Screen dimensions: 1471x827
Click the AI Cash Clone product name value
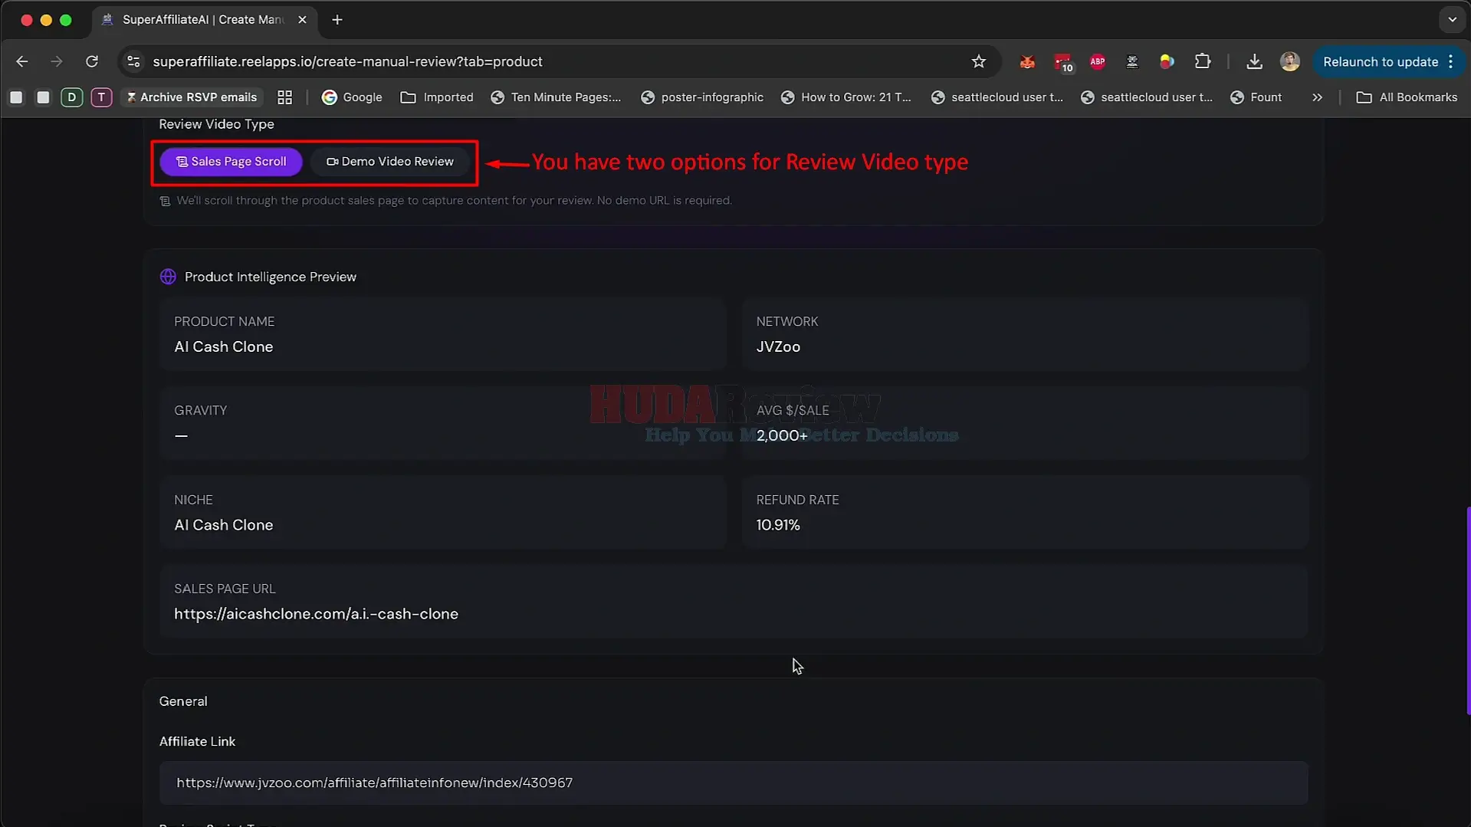tap(223, 346)
